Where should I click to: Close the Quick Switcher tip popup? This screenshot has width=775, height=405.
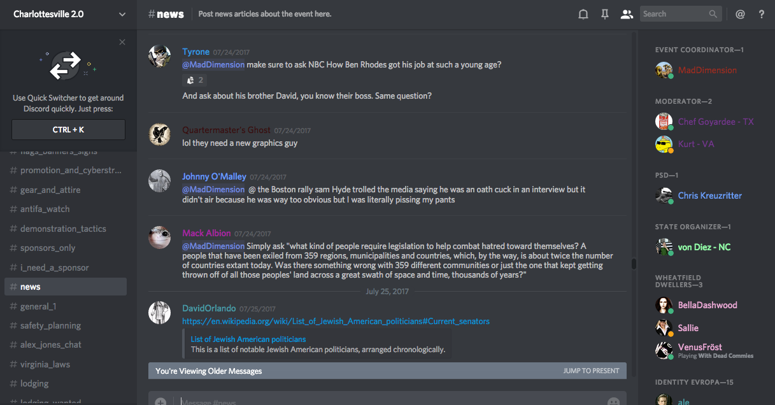pos(122,42)
